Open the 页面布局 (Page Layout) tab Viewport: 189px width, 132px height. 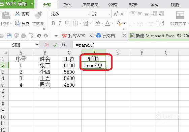90,5
